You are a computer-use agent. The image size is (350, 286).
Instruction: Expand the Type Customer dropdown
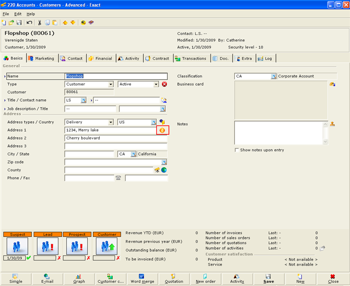coord(111,84)
